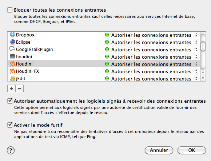Open connection dropdown for Dropbox

coord(196,35)
